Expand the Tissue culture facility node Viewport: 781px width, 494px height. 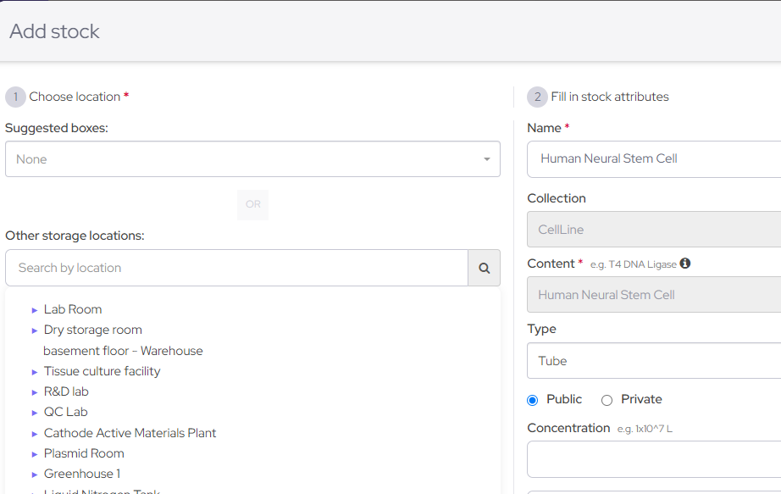(x=34, y=370)
